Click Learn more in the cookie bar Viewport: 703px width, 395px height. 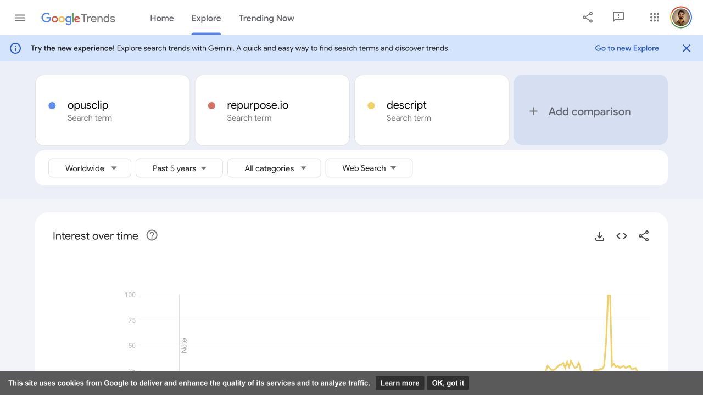(x=400, y=383)
